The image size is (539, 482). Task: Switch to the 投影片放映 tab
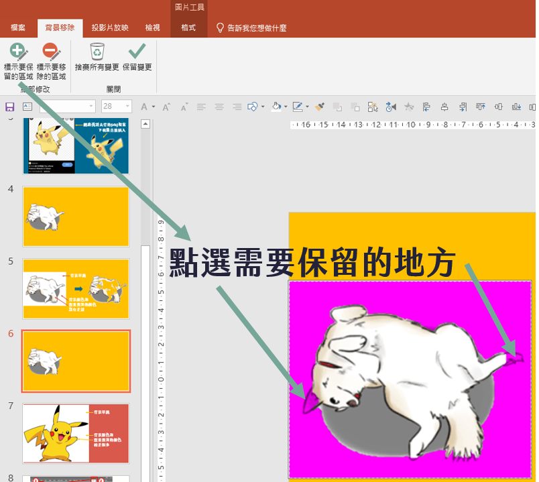[110, 28]
